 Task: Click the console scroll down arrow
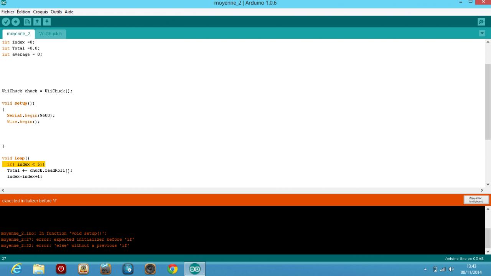tap(488, 251)
